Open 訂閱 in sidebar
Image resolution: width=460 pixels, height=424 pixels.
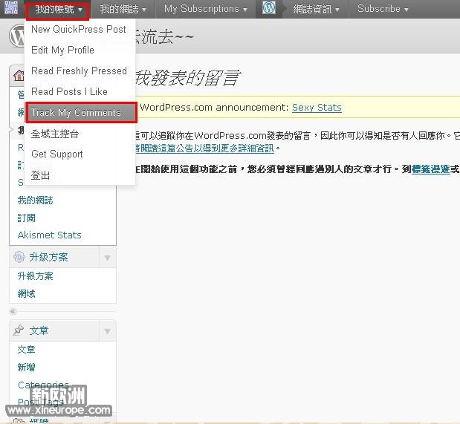pos(27,218)
